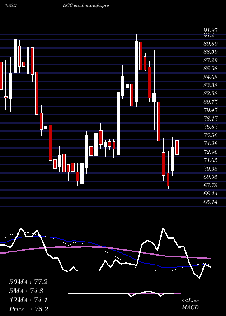Viewport: 226px width, 316px height.
Task: Click the 79.47 price axis label
Action: [211, 110]
